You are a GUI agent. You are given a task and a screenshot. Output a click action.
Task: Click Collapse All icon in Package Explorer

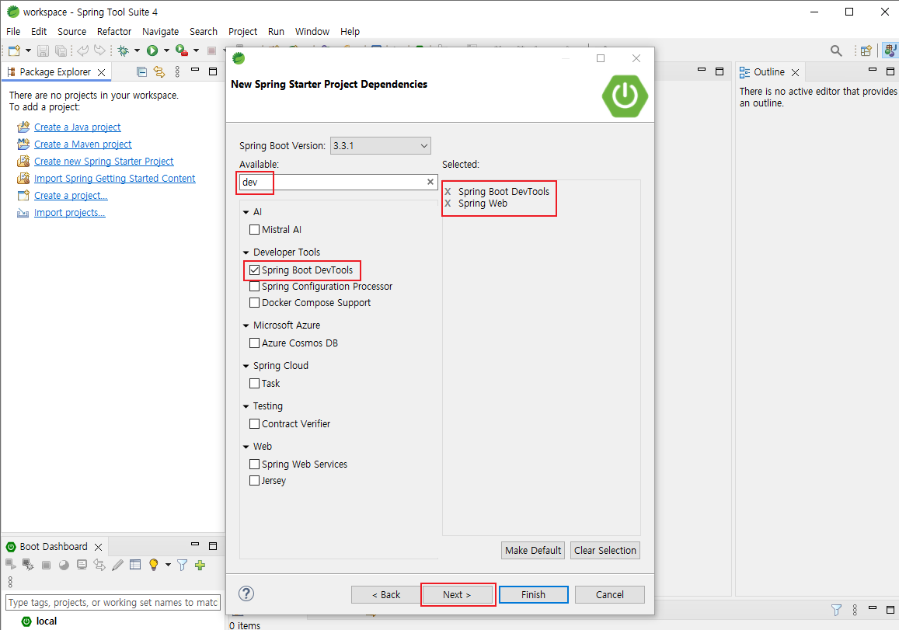point(141,71)
